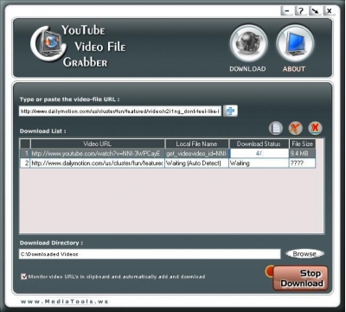Click the Stop Download button

point(300,278)
